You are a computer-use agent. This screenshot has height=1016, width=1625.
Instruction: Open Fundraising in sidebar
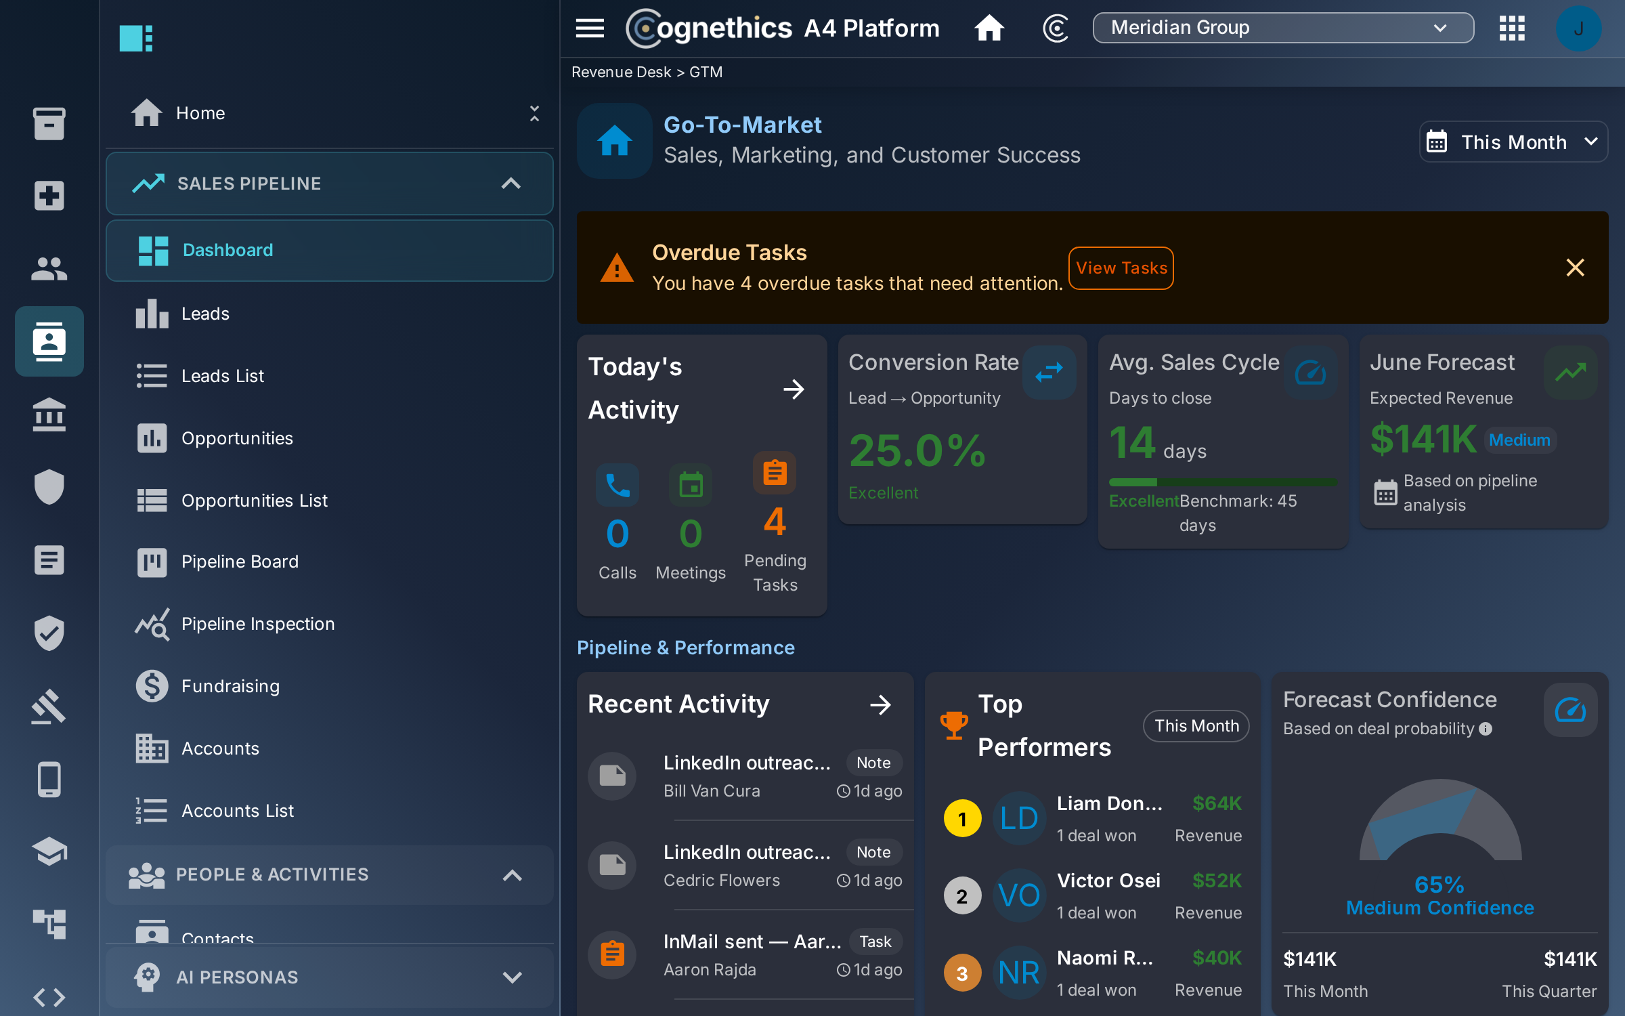coord(330,686)
